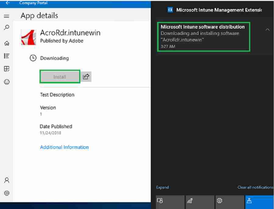The width and height of the screenshot is (274, 209).
Task: Click the Version label
Action: point(48,108)
